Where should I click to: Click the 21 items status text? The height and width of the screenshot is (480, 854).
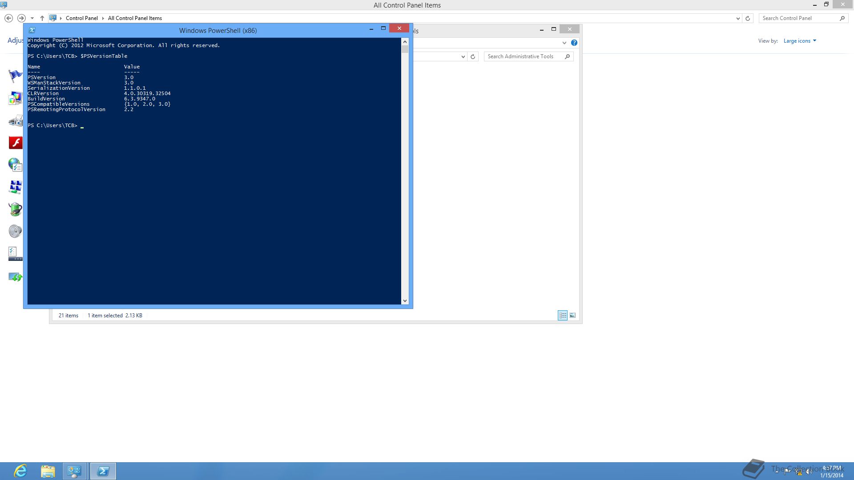click(68, 316)
